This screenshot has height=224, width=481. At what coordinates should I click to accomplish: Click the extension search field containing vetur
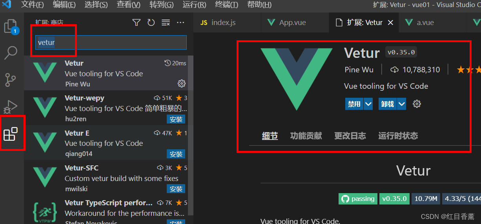(x=111, y=43)
